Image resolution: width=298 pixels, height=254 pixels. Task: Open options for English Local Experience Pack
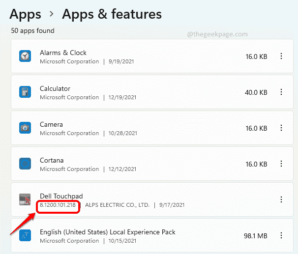281,236
